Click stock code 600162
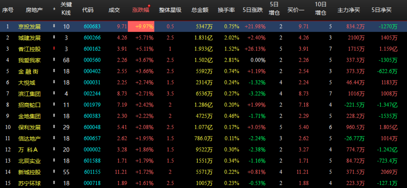The image size is (407, 188). 92,49
